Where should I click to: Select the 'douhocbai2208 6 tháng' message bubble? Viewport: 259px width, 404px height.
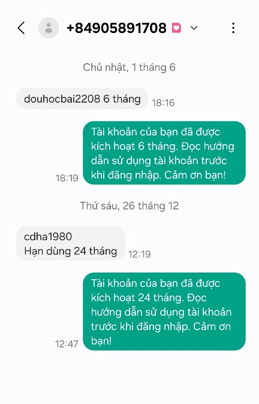click(x=82, y=98)
